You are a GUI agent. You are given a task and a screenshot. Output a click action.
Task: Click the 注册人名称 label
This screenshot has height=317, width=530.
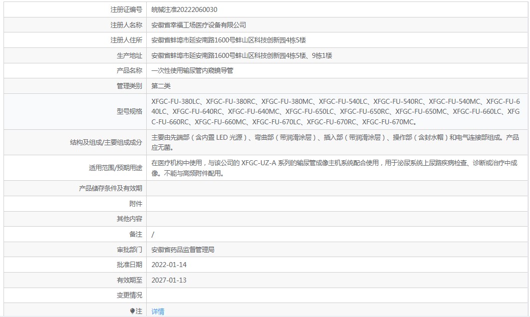click(126, 25)
